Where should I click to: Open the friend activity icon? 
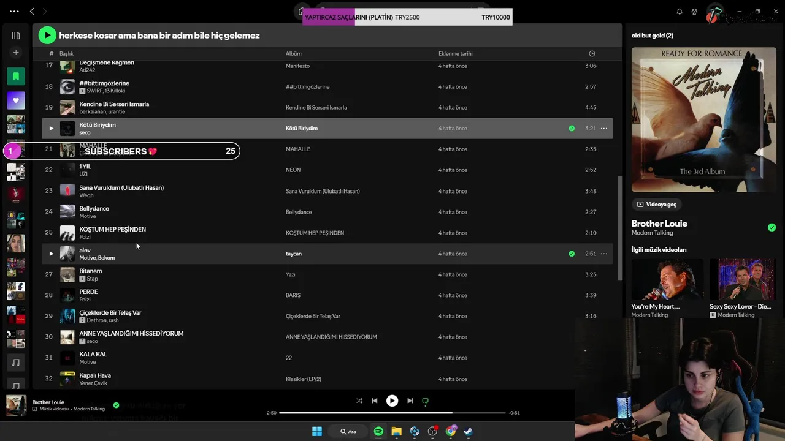pos(694,12)
